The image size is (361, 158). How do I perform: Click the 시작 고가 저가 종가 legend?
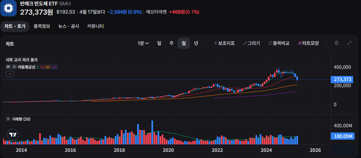pos(22,60)
